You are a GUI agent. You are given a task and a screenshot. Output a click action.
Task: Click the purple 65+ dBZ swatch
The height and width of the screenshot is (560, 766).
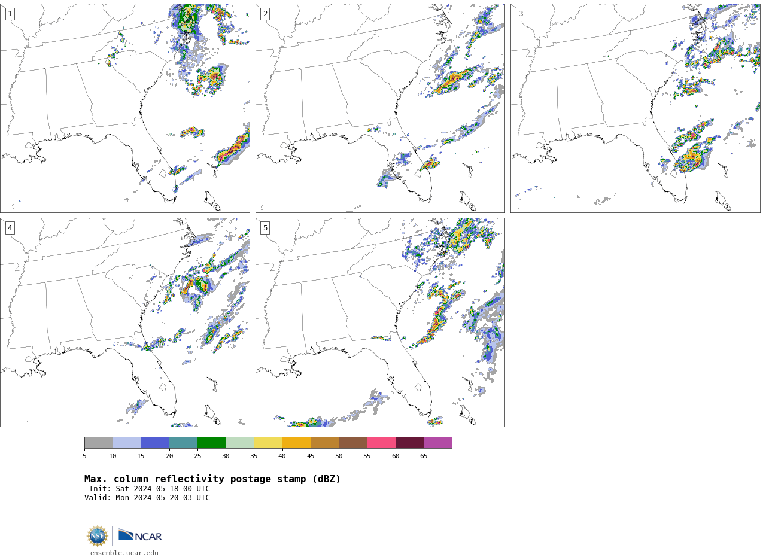coord(438,443)
